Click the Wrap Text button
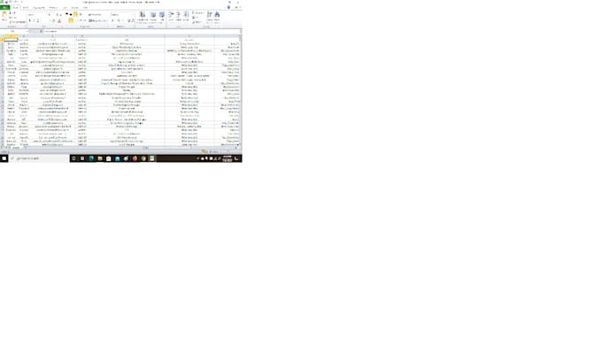This screenshot has width=602, height=338. pos(95,14)
